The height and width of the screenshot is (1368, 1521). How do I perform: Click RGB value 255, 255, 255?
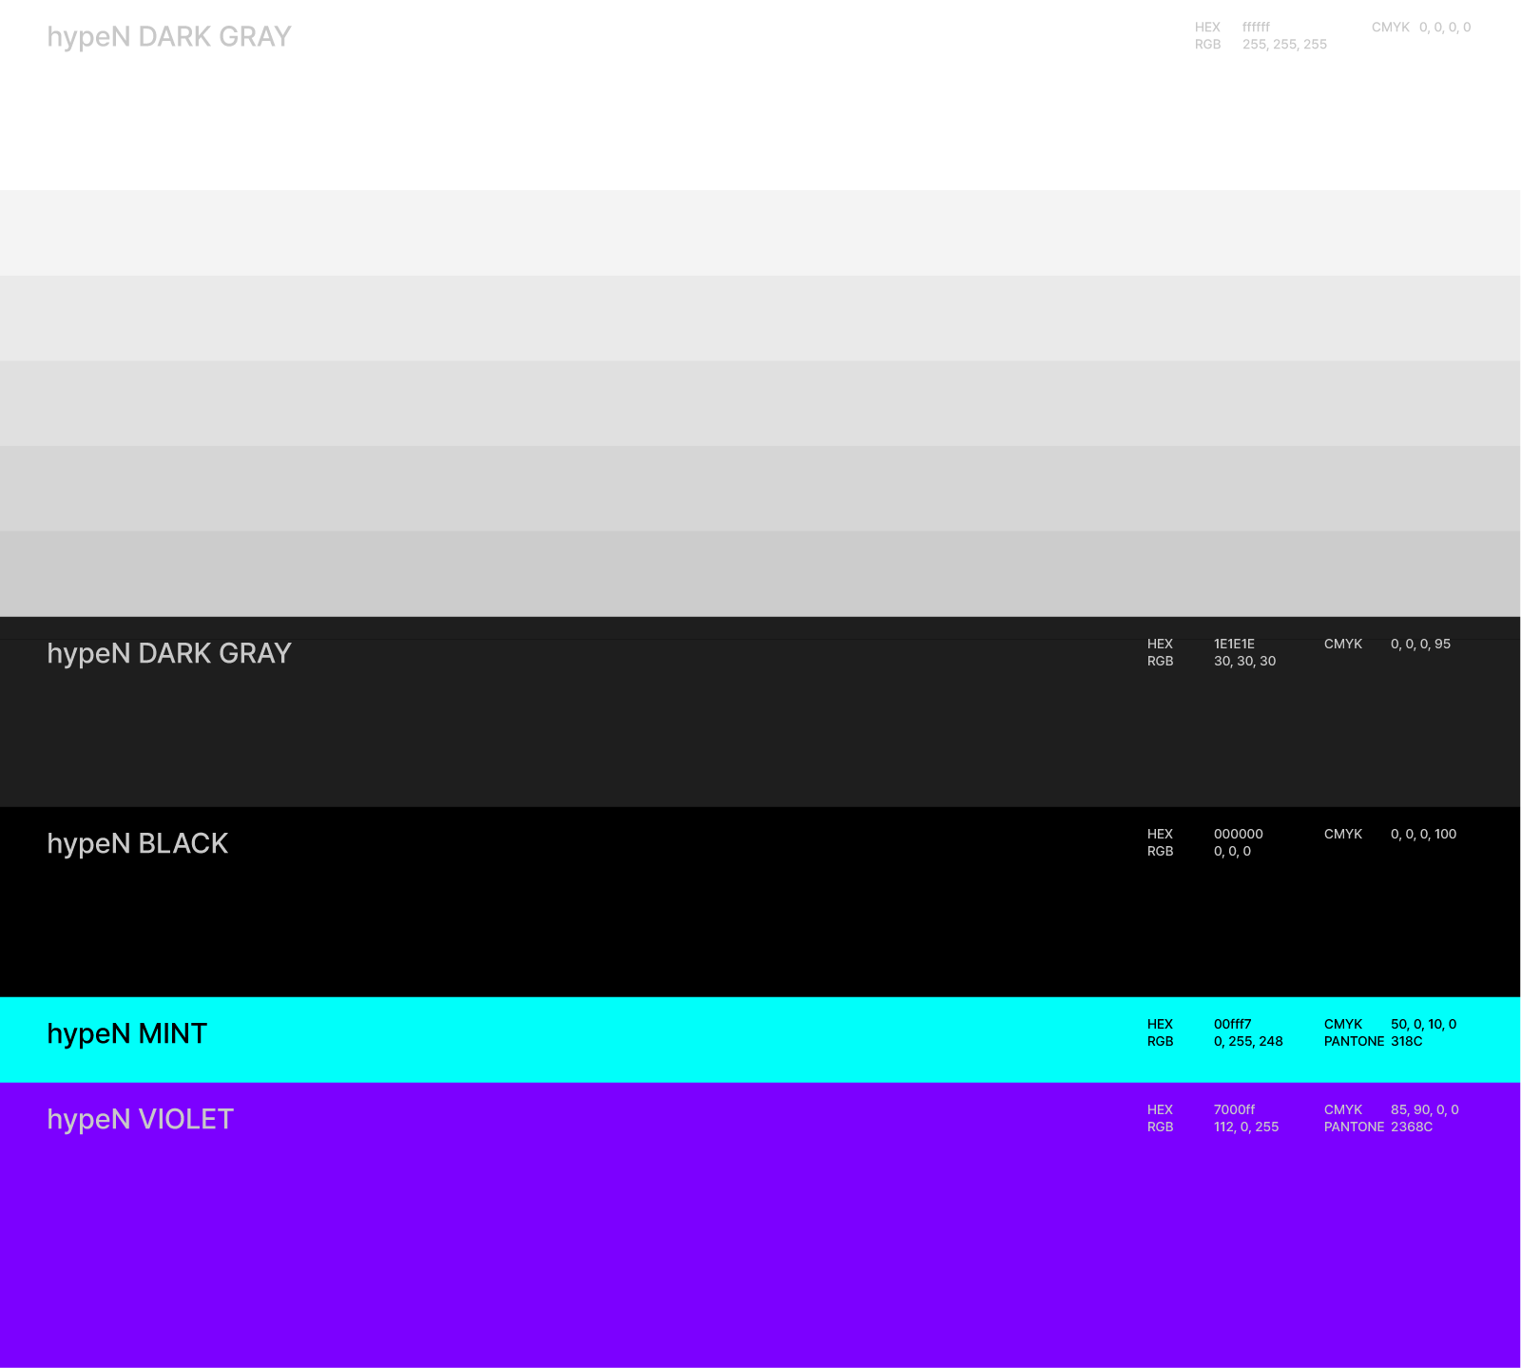point(1284,45)
